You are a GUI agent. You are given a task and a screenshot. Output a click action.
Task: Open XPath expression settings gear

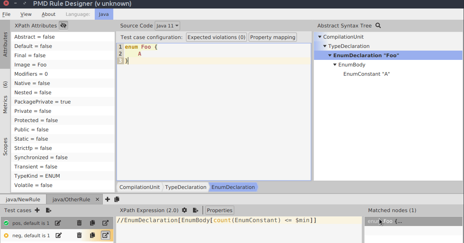pyautogui.click(x=184, y=210)
